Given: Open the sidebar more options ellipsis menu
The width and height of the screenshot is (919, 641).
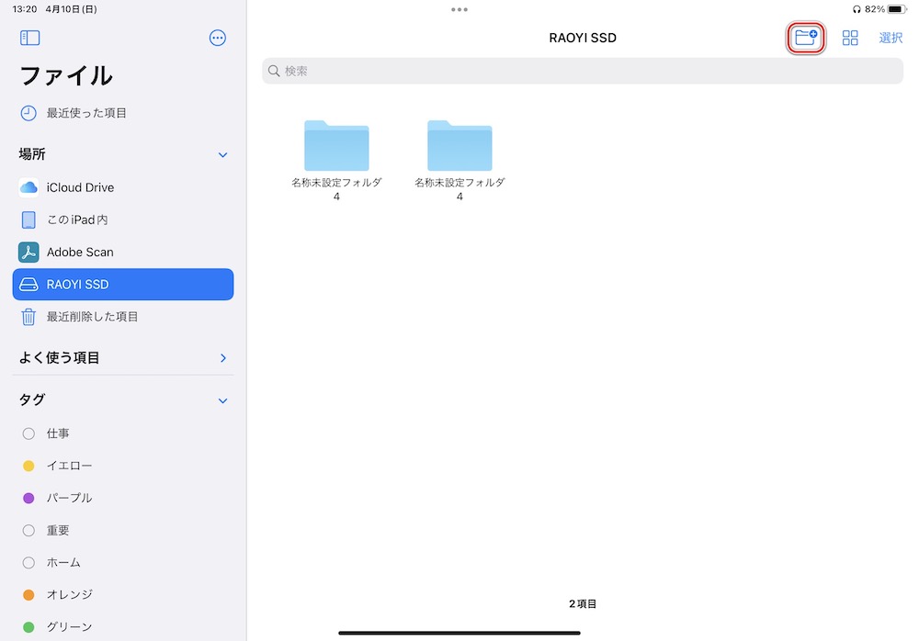Looking at the screenshot, I should [x=218, y=38].
